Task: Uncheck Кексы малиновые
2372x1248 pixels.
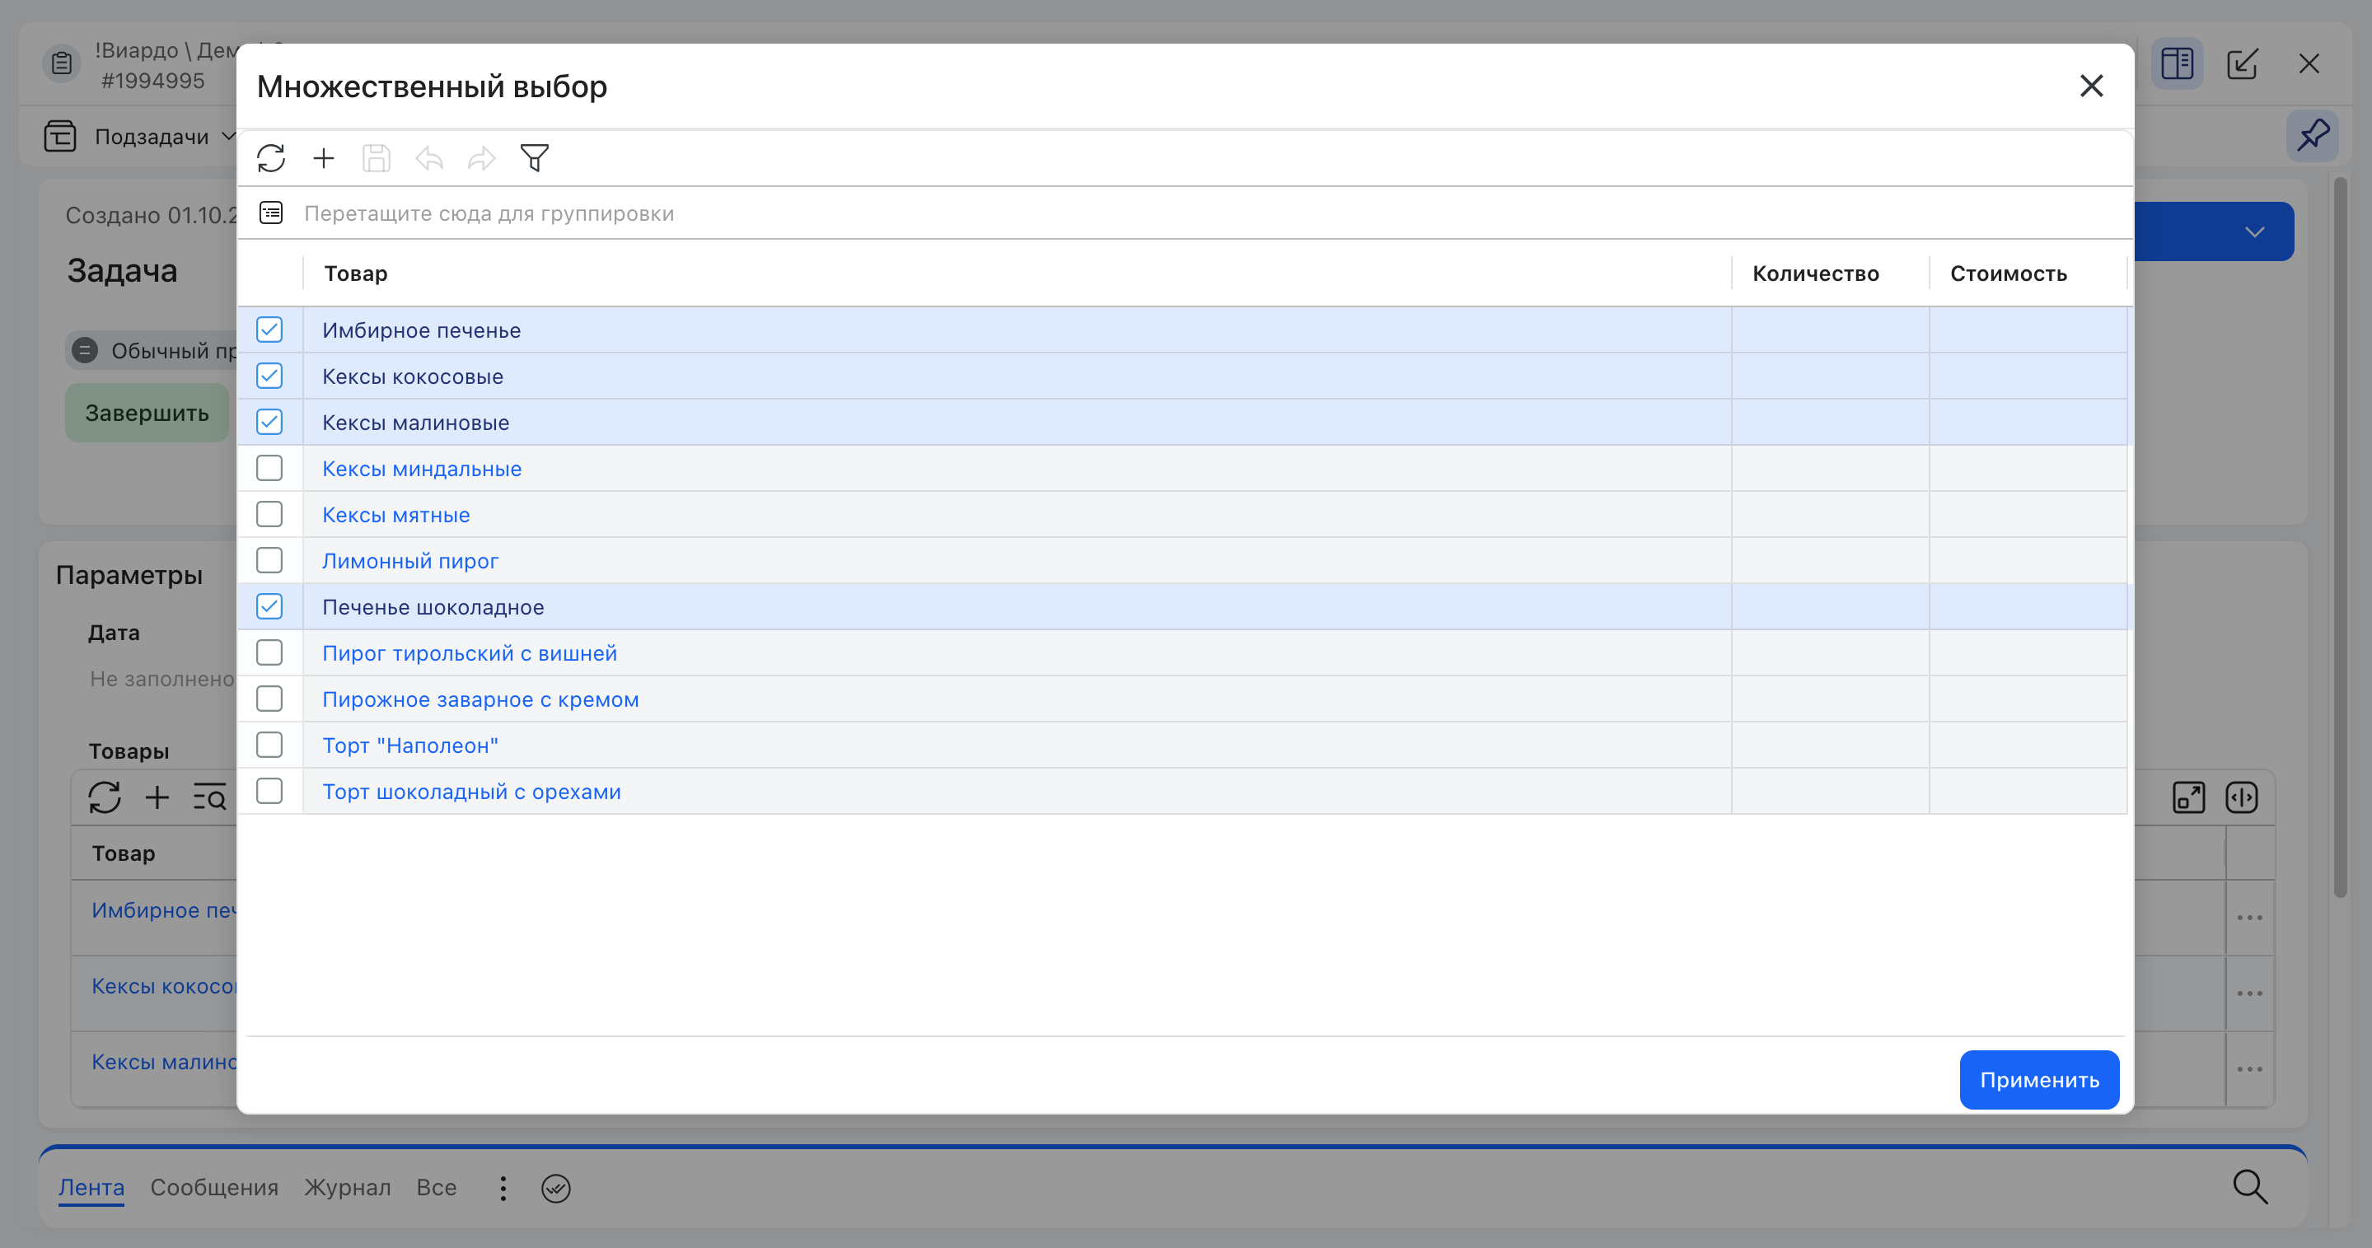Action: [269, 422]
